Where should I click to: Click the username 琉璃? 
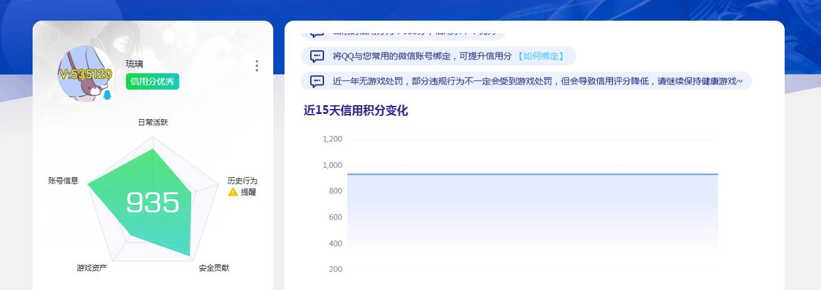(135, 64)
